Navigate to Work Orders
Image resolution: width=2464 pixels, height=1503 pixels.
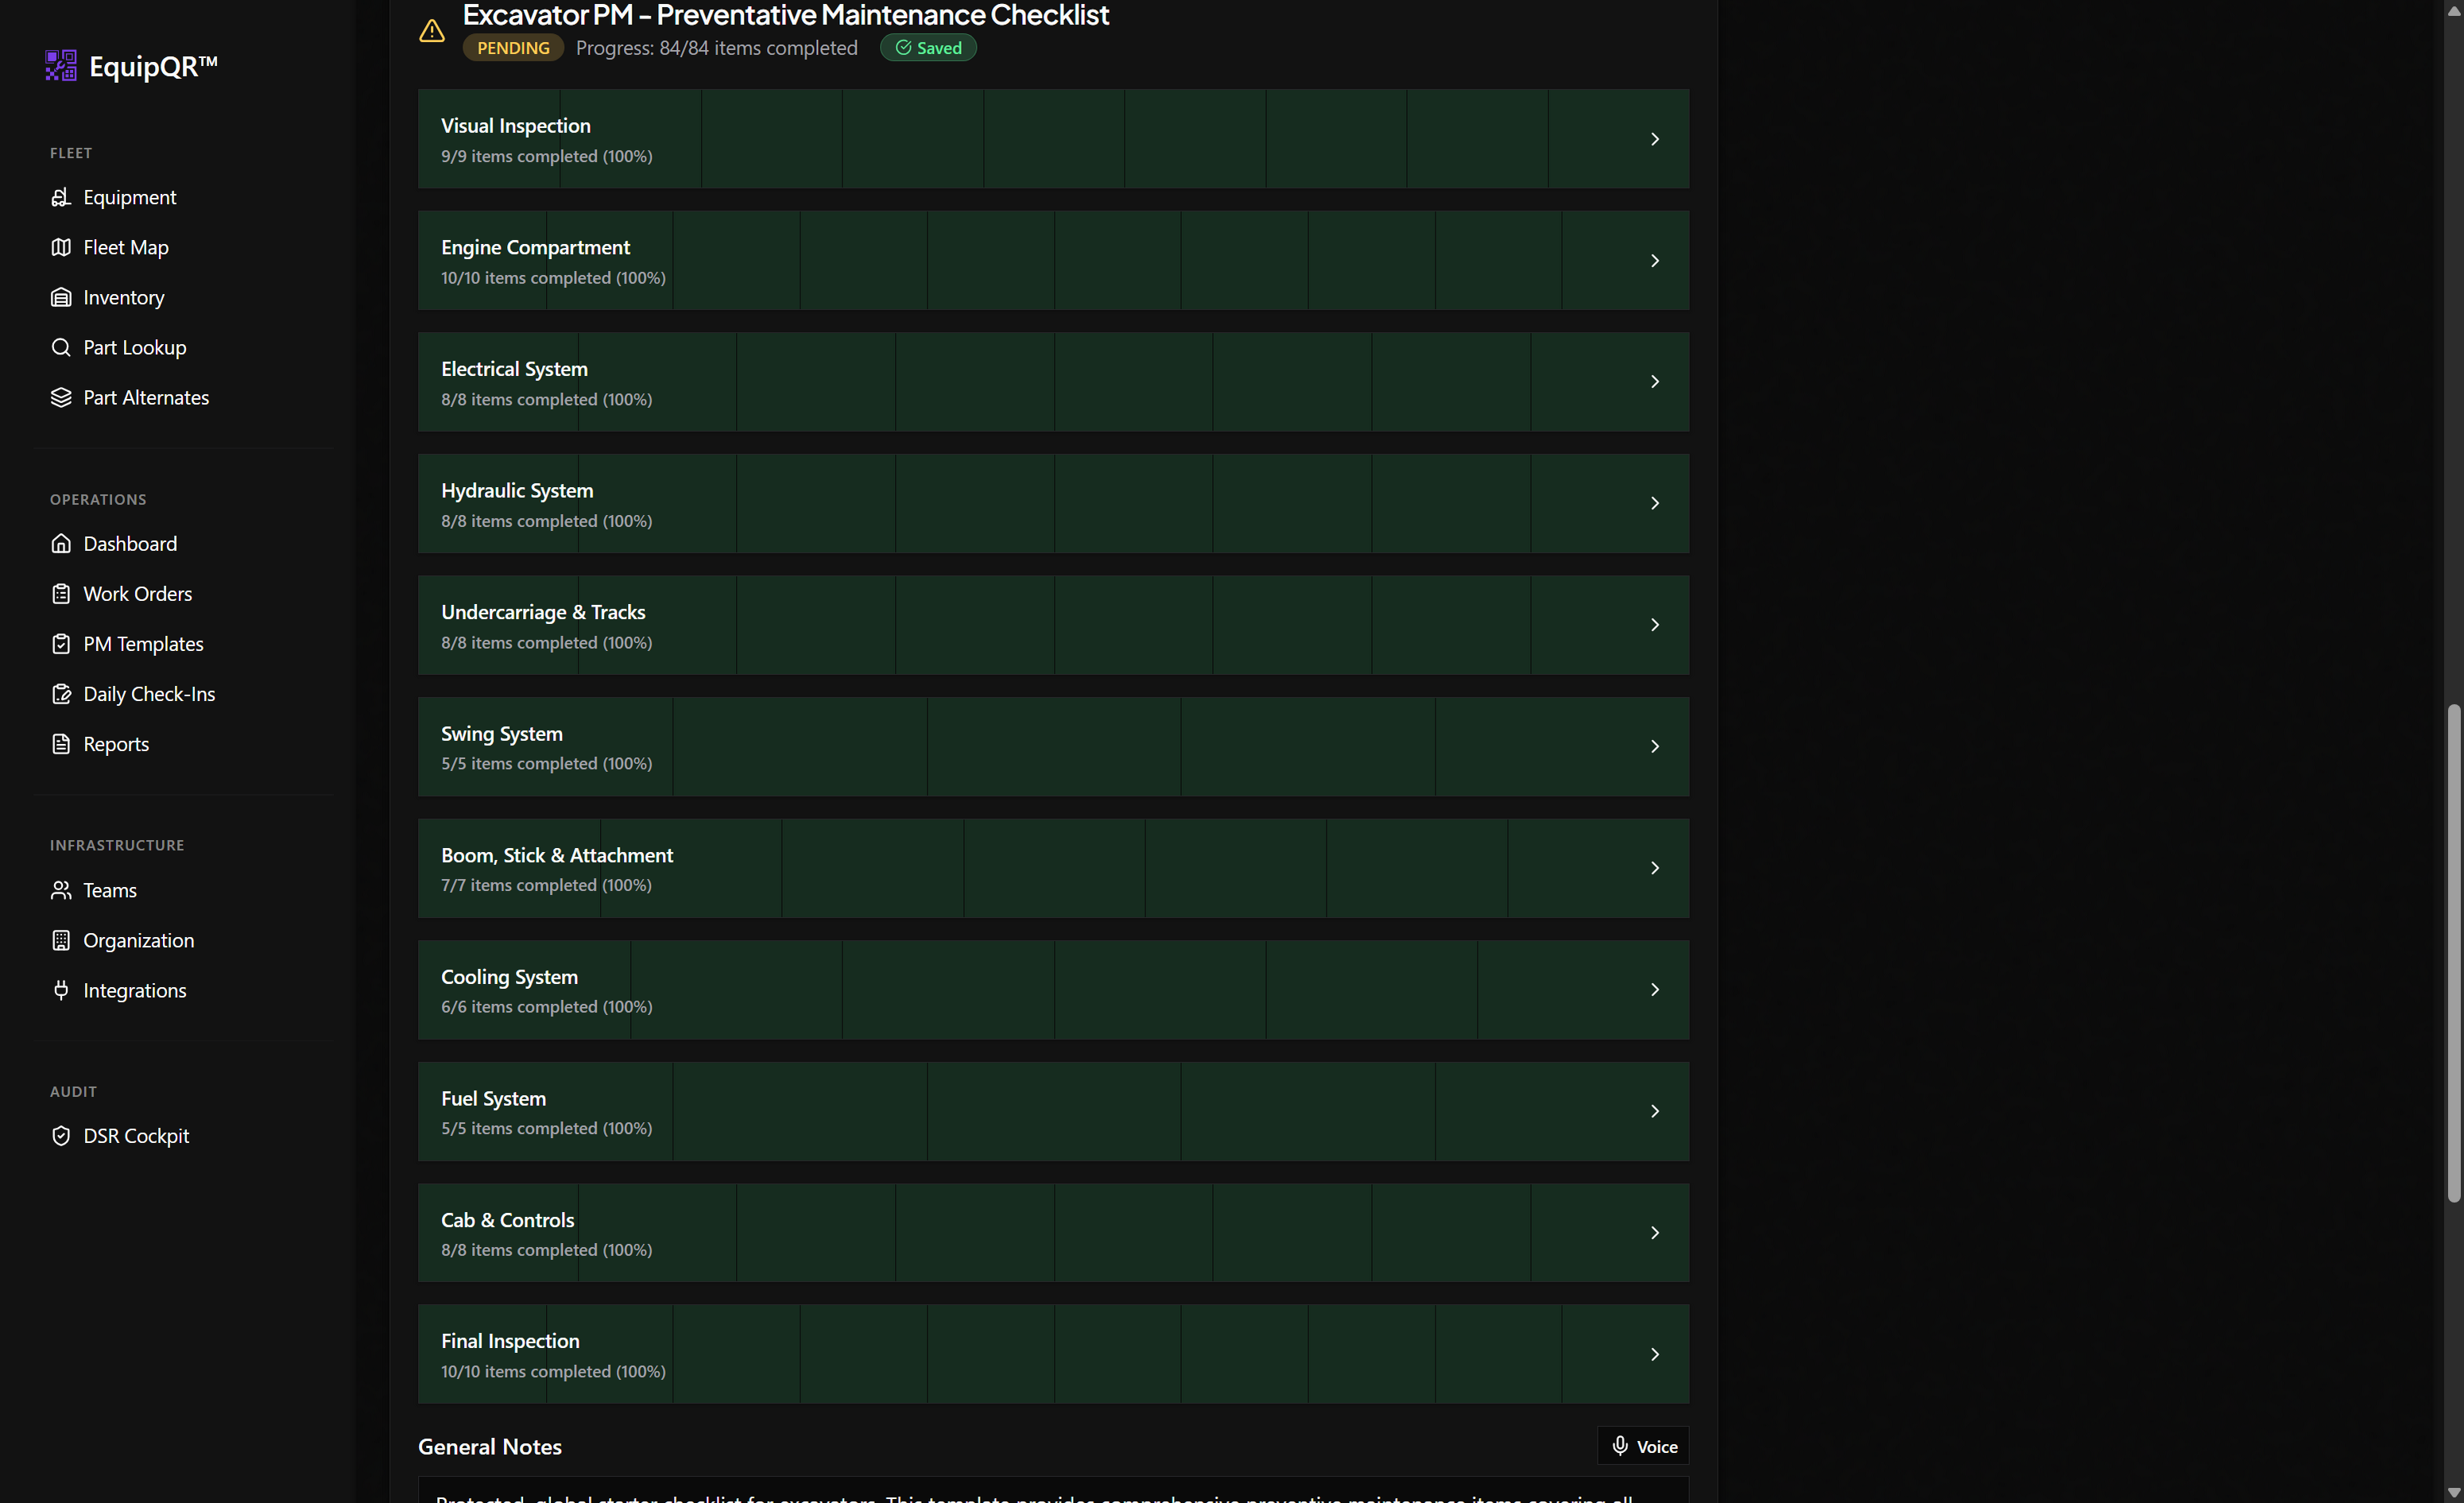[138, 593]
